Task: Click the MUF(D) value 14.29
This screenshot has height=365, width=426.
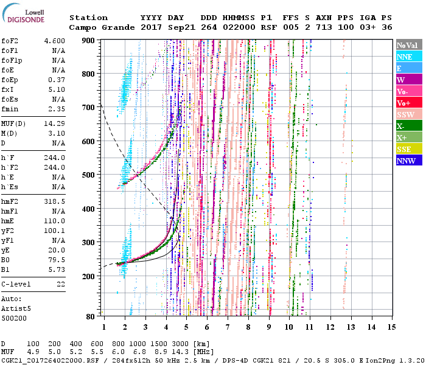Action: (54, 123)
